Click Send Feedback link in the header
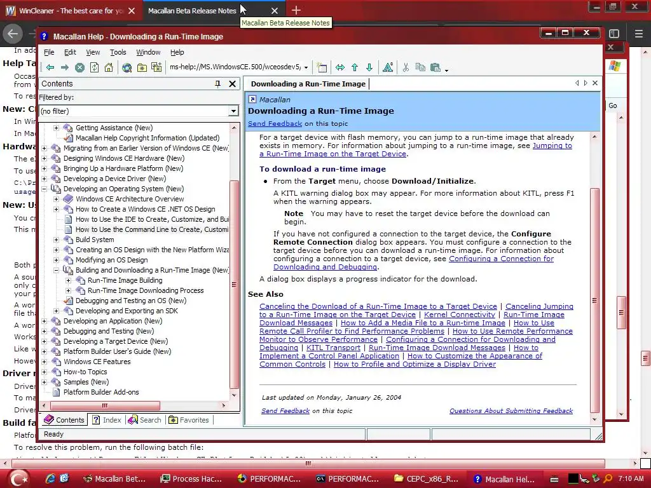 275,124
